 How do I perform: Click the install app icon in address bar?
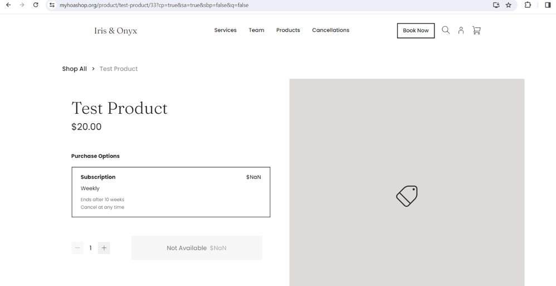tap(496, 5)
